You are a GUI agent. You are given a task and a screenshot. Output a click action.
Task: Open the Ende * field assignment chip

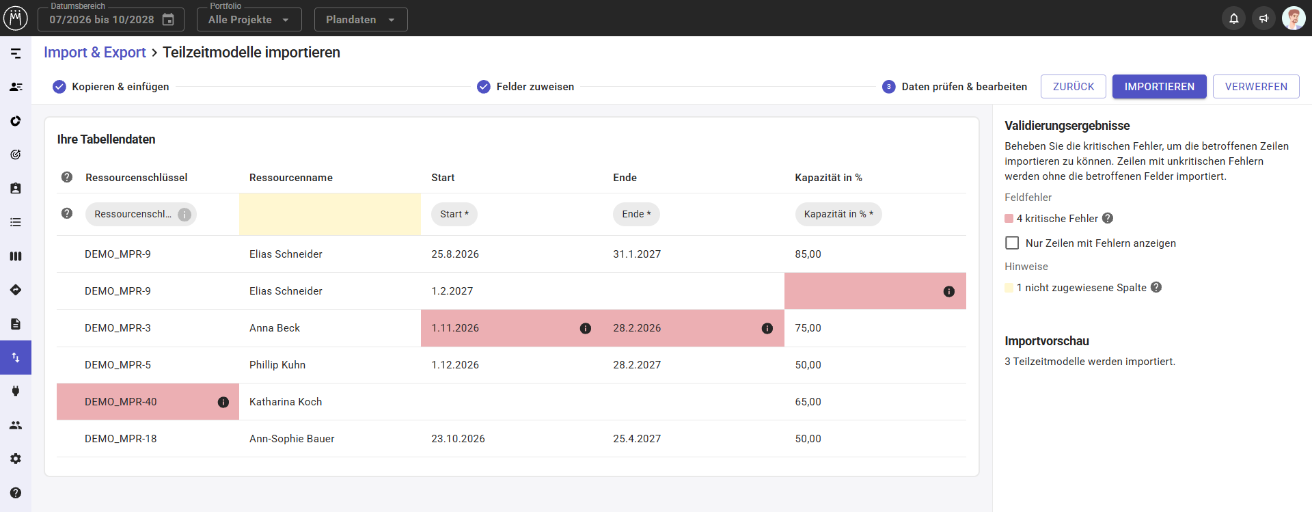click(x=636, y=214)
